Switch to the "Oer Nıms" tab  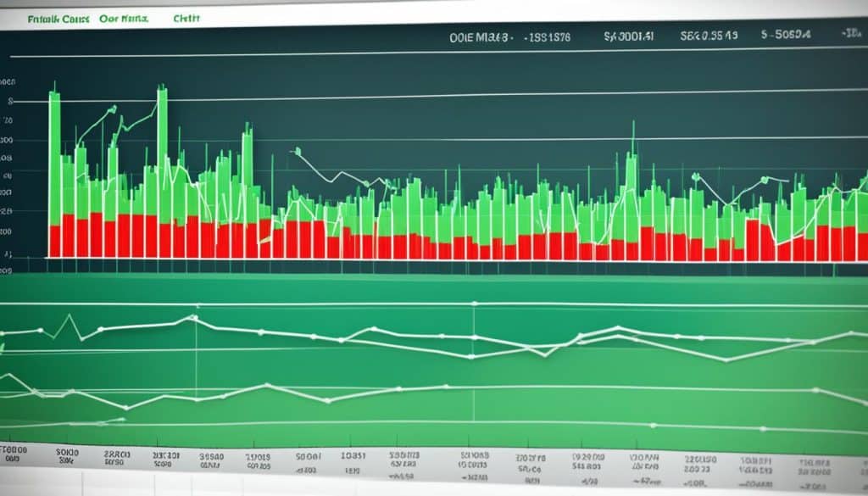(124, 19)
